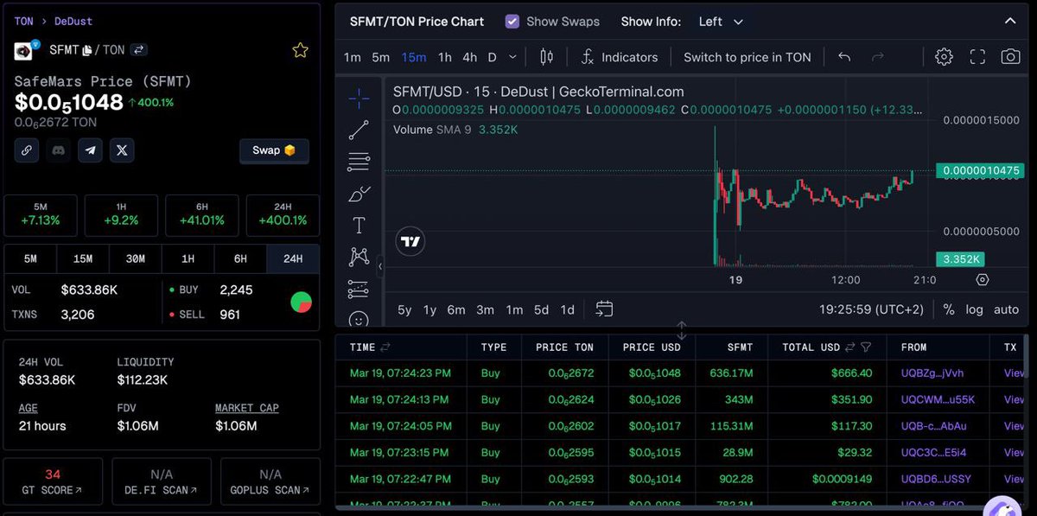
Task: Click the +400.1% 24H change box
Action: coord(283,215)
